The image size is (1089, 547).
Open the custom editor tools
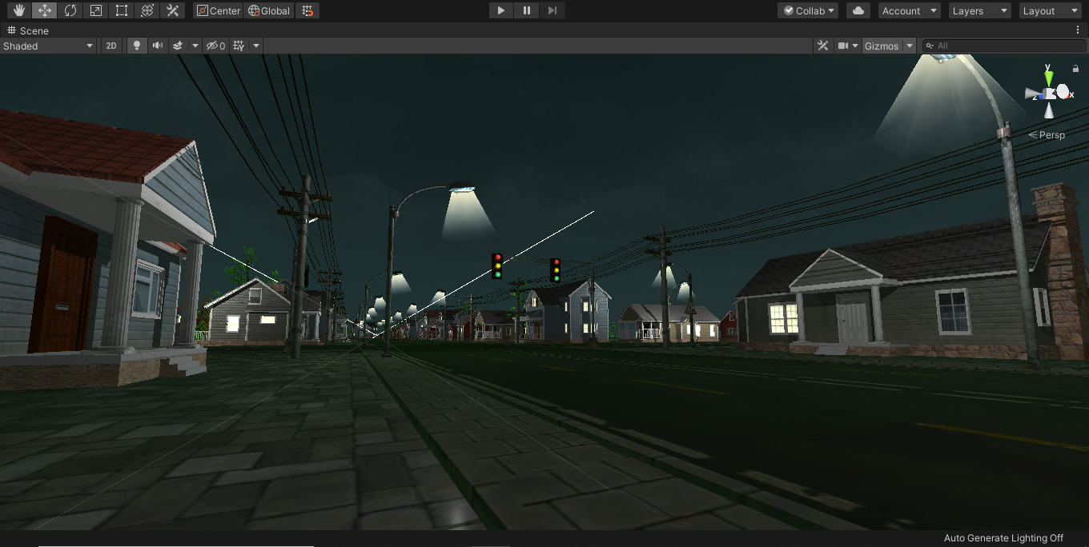[x=172, y=10]
